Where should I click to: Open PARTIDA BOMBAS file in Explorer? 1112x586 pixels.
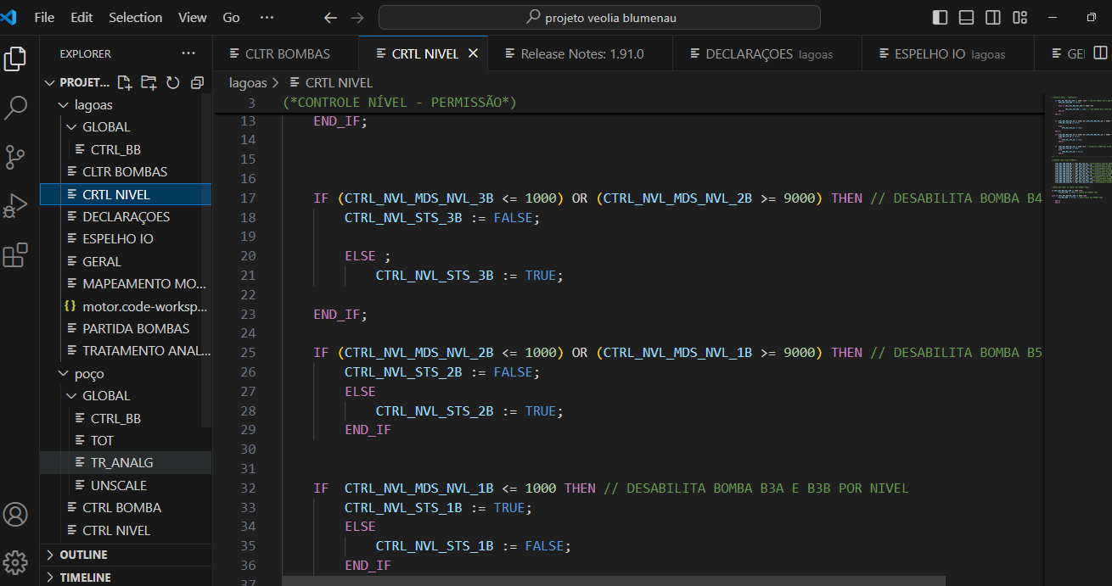136,328
